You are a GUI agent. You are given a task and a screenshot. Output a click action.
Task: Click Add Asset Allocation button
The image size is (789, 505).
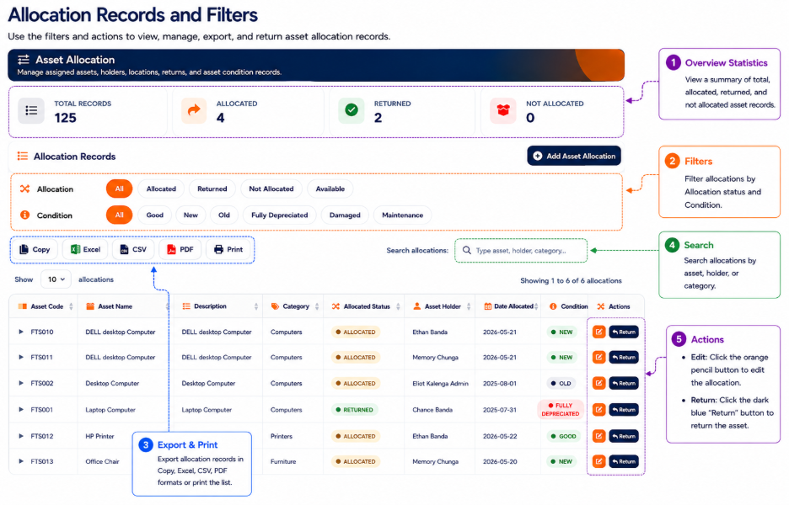[574, 157]
